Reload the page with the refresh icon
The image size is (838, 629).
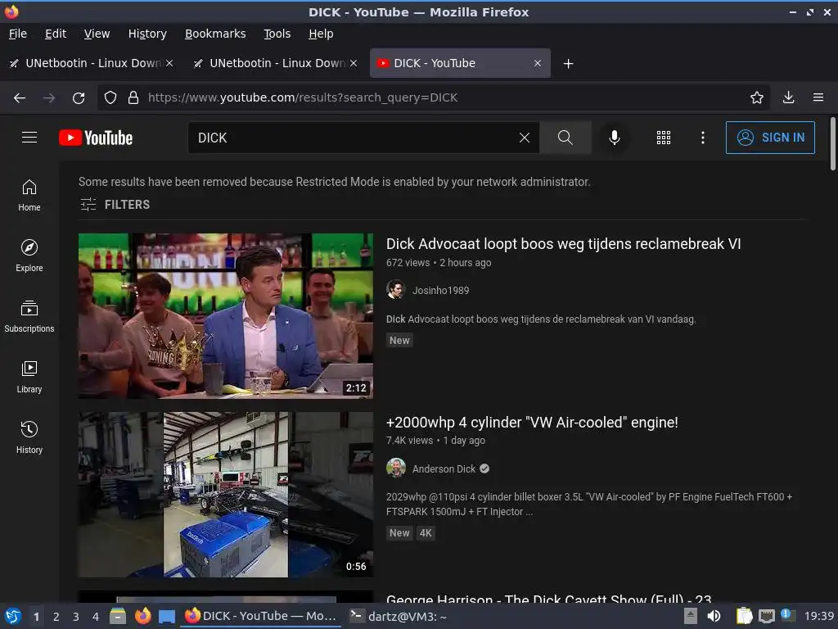[79, 98]
